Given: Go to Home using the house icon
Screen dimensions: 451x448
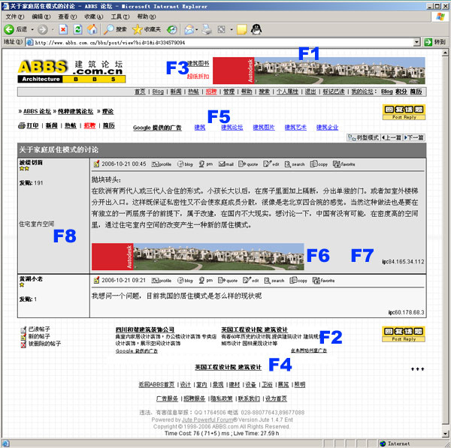Looking at the screenshot, I should point(92,29).
